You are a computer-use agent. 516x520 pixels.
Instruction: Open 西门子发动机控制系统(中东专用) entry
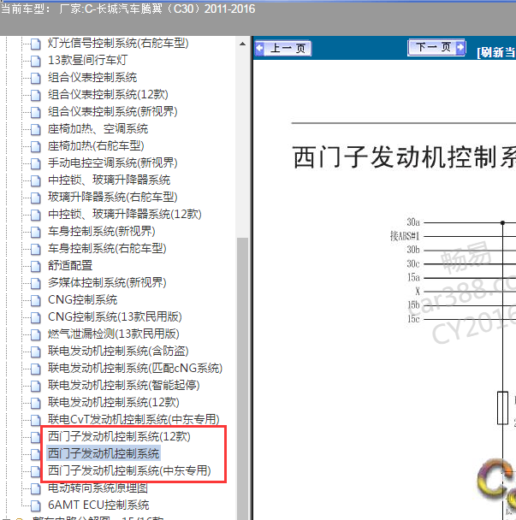coord(129,470)
